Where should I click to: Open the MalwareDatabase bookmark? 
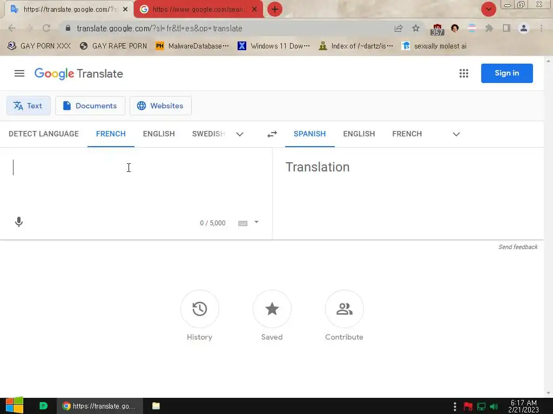pyautogui.click(x=192, y=46)
